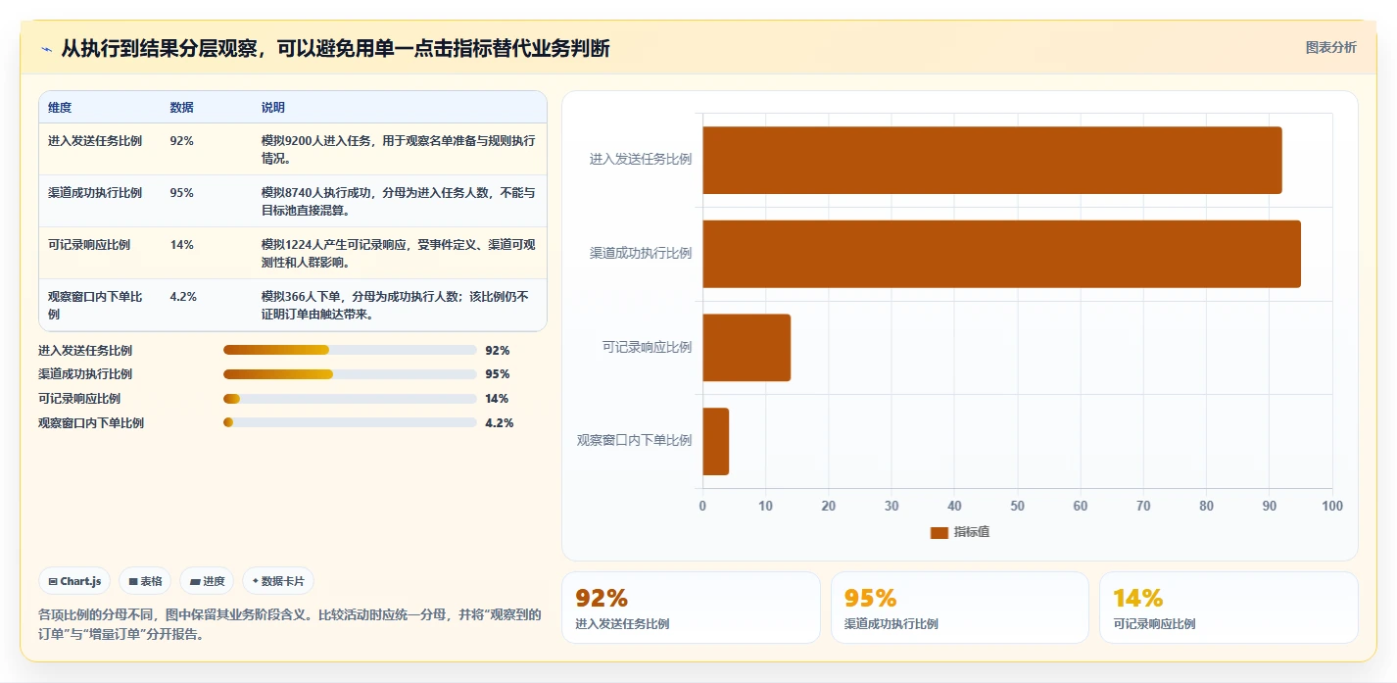
Task: Click the table cell 进入发送任务比例
Action: [95, 141]
